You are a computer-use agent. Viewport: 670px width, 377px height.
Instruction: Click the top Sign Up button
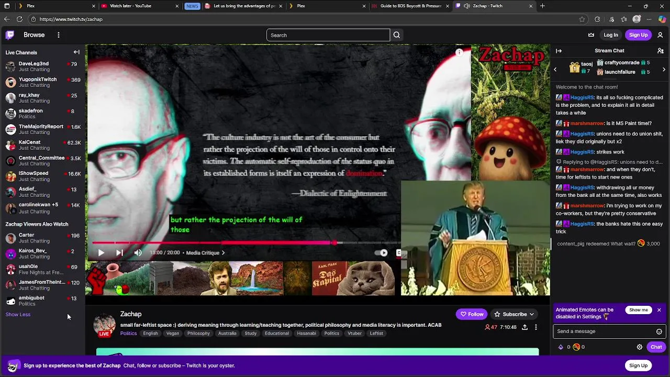coord(638,35)
